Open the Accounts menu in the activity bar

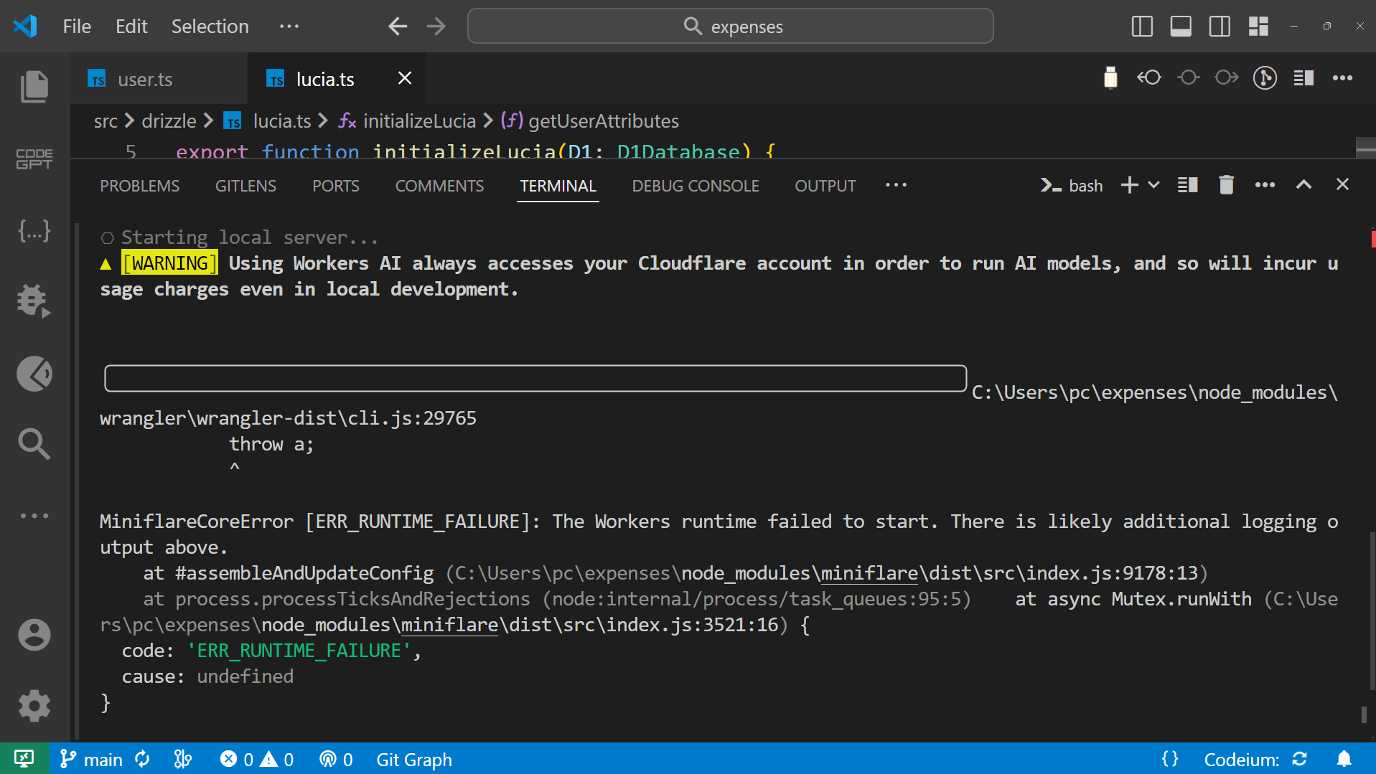34,634
